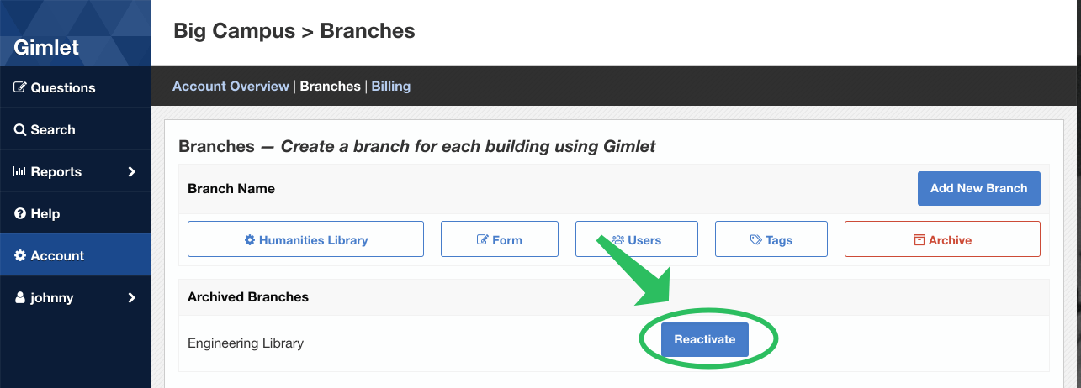This screenshot has height=388, width=1081.
Task: Select the Branches tab
Action: coord(330,86)
